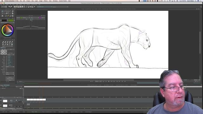Select the circled special brush tool icon
Screen dimensions: 203x114
(8, 44)
